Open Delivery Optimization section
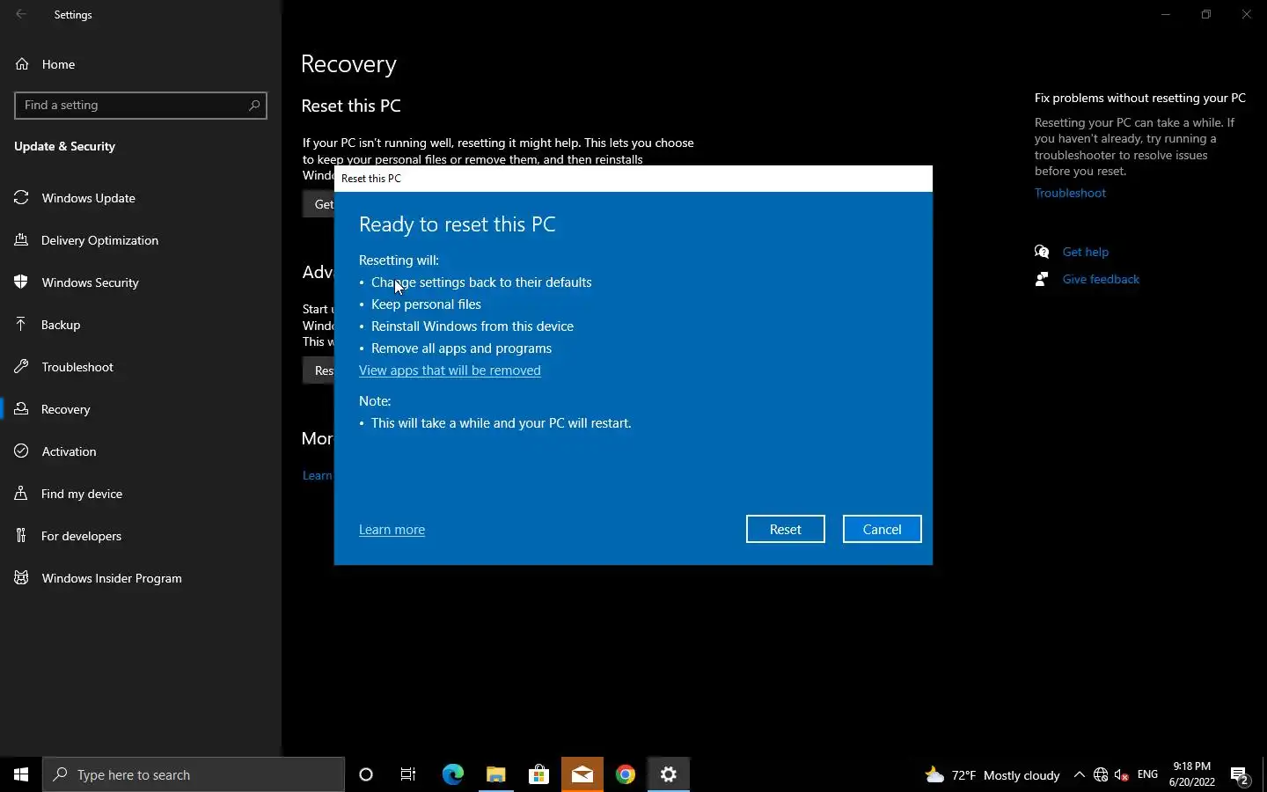The height and width of the screenshot is (792, 1267). click(141, 240)
